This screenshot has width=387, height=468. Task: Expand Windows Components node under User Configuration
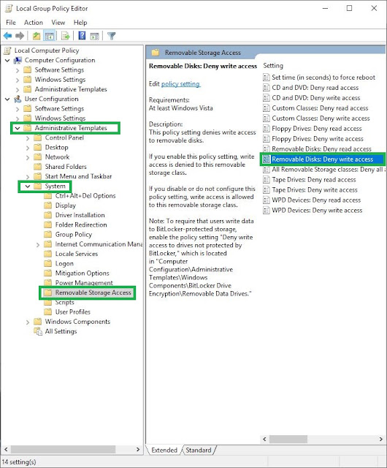[x=28, y=322]
